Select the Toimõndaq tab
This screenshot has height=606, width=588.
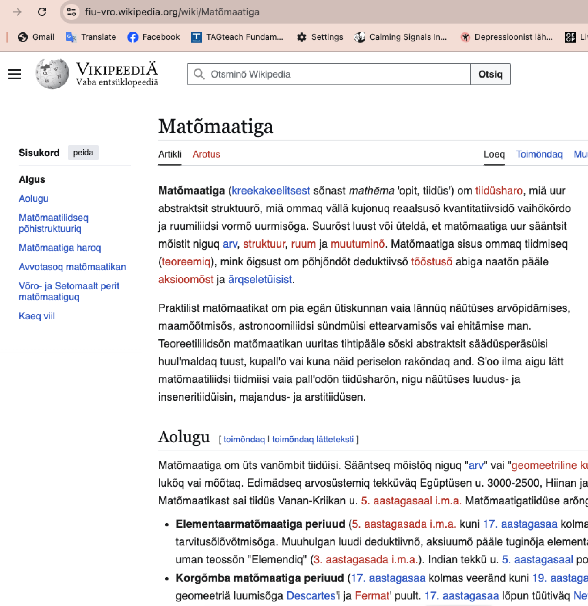tap(539, 154)
